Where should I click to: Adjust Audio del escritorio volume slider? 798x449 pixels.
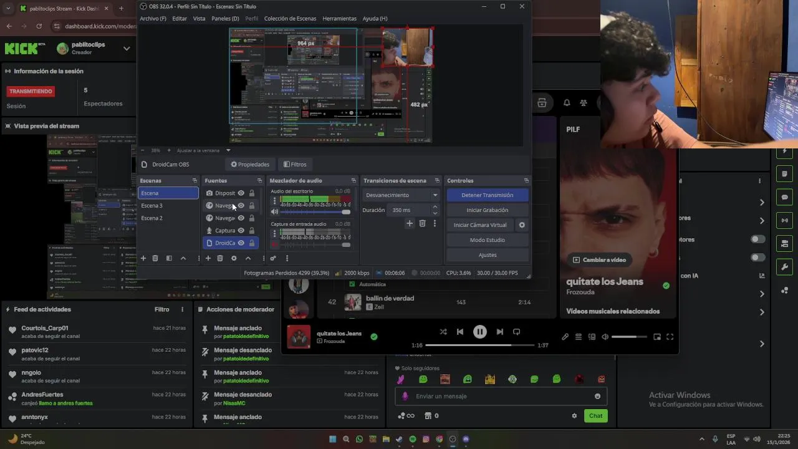pos(315,212)
